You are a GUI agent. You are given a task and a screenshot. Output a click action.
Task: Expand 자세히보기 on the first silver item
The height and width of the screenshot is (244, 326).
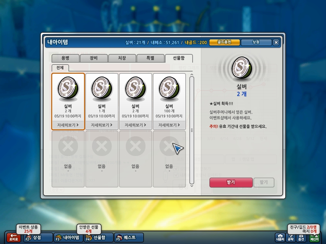click(x=68, y=125)
